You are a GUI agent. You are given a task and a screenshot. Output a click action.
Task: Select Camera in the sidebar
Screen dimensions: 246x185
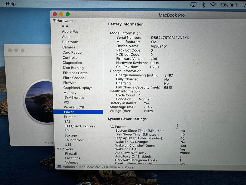69,47
